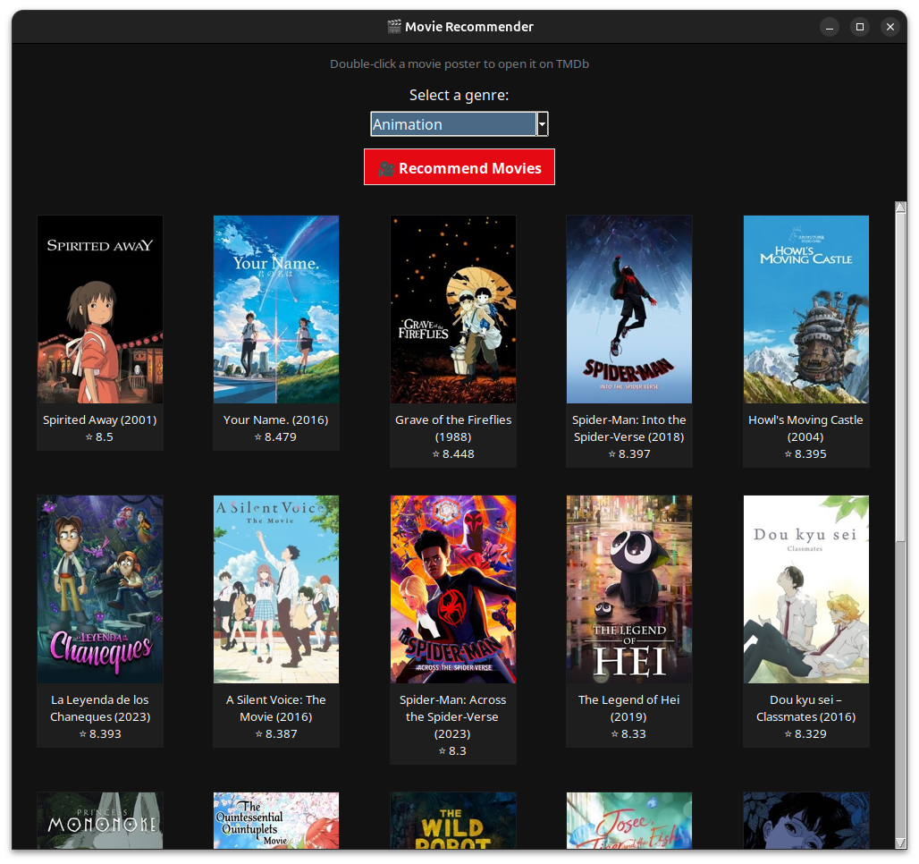Click the 8.393 rating value
The image size is (919, 864).
(100, 733)
